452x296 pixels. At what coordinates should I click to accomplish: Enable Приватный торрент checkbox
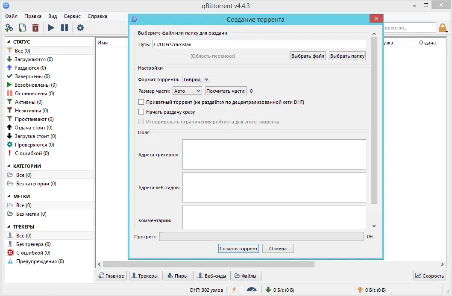(x=141, y=102)
